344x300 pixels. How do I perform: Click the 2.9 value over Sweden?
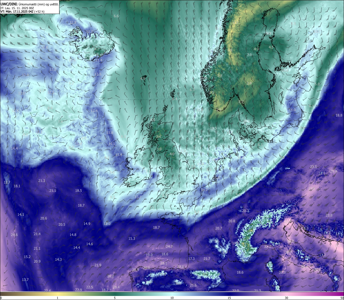click(249, 83)
